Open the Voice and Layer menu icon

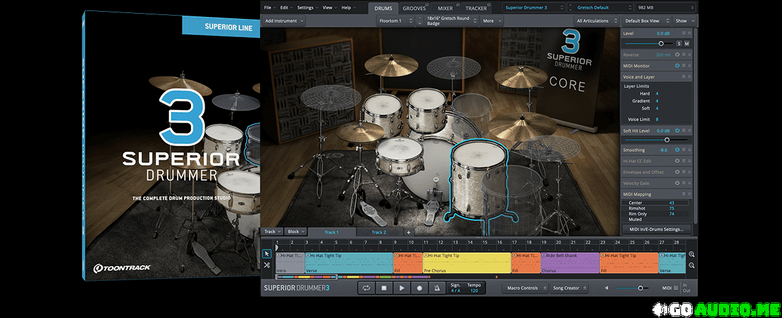pos(683,77)
